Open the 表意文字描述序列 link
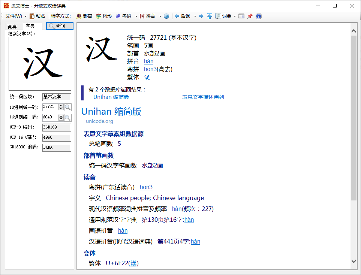 [x=203, y=97]
